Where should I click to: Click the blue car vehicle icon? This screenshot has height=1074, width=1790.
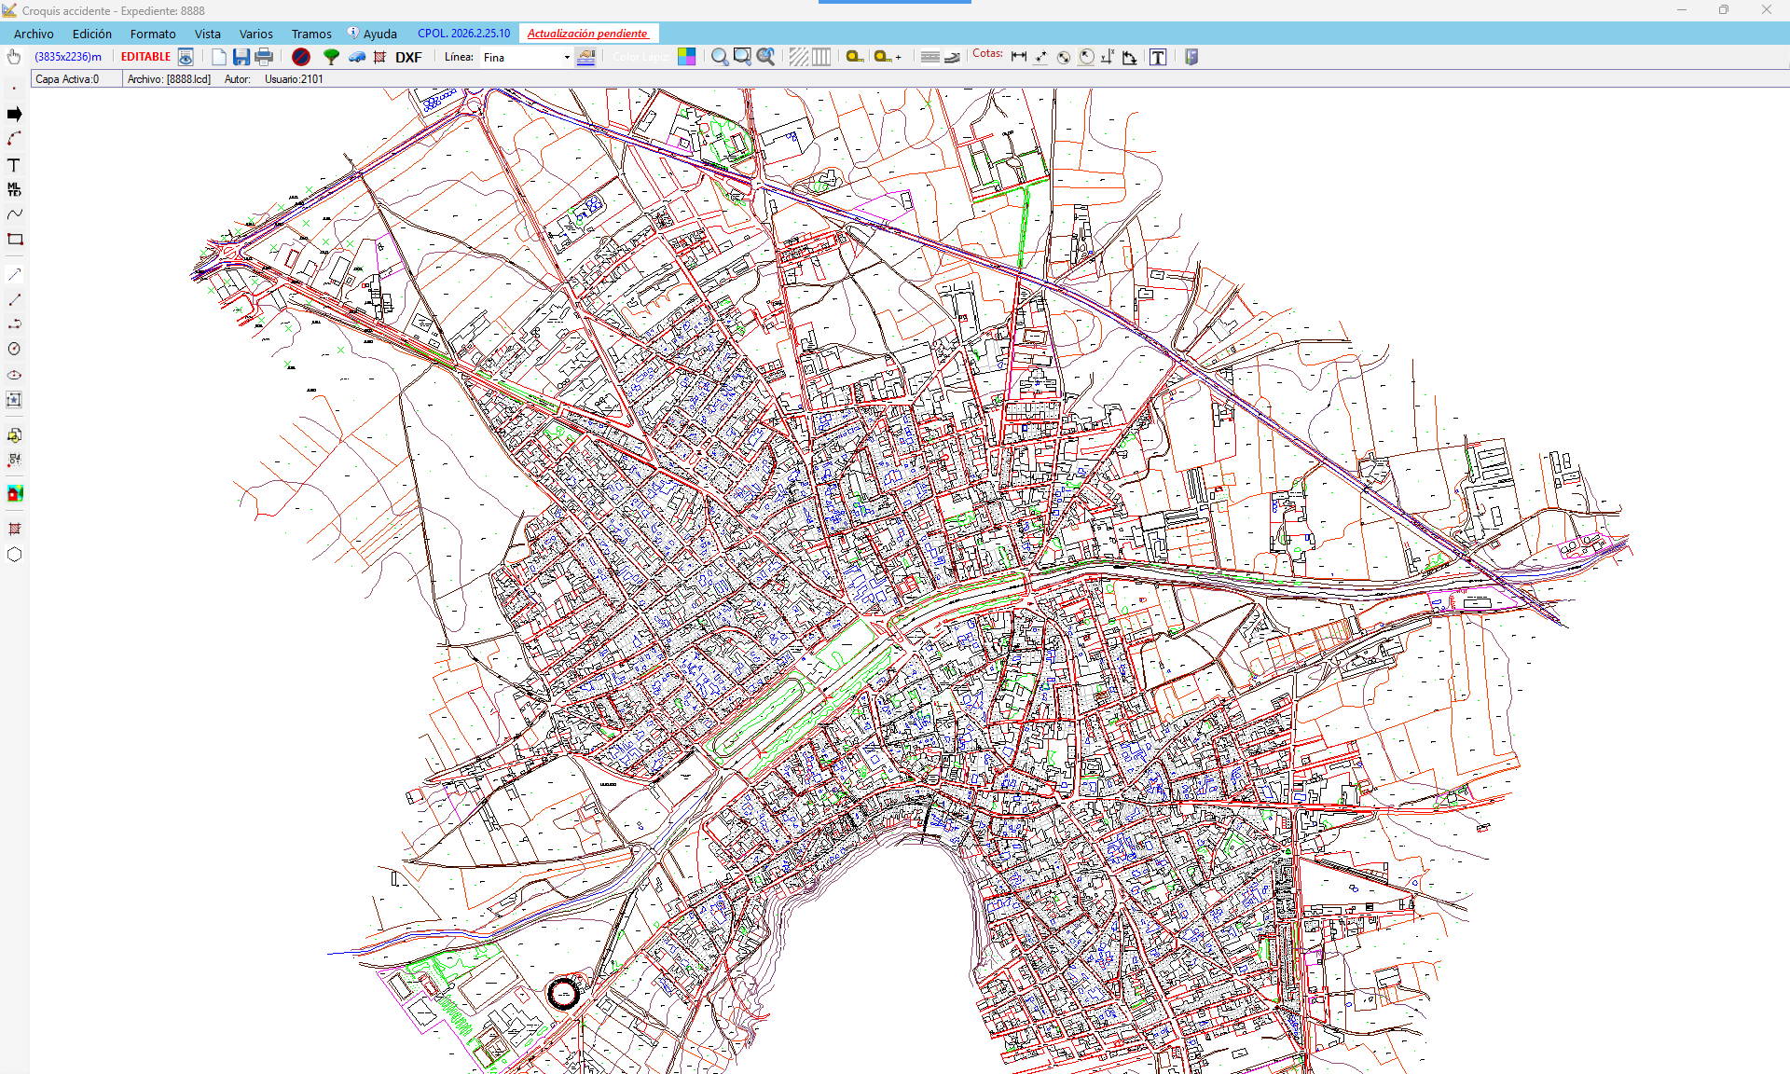(x=356, y=57)
